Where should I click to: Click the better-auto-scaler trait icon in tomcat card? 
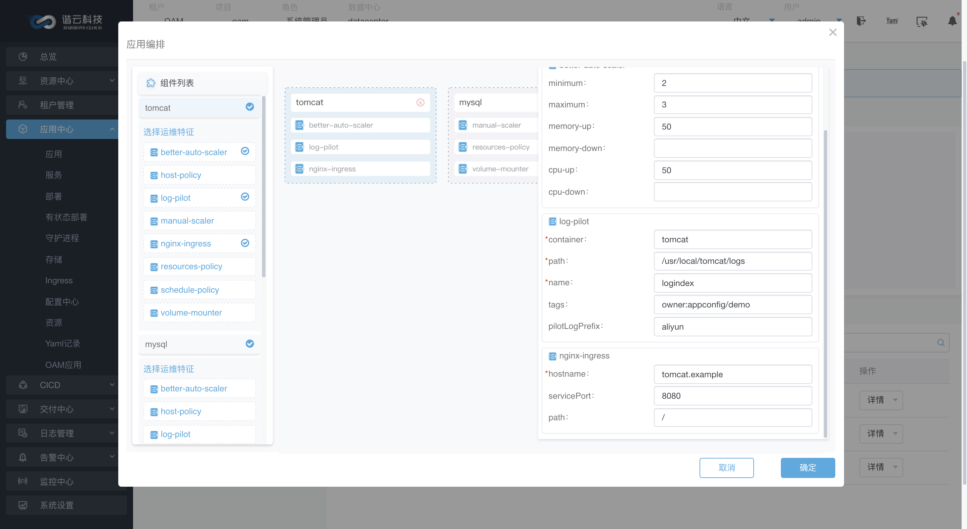coord(299,125)
